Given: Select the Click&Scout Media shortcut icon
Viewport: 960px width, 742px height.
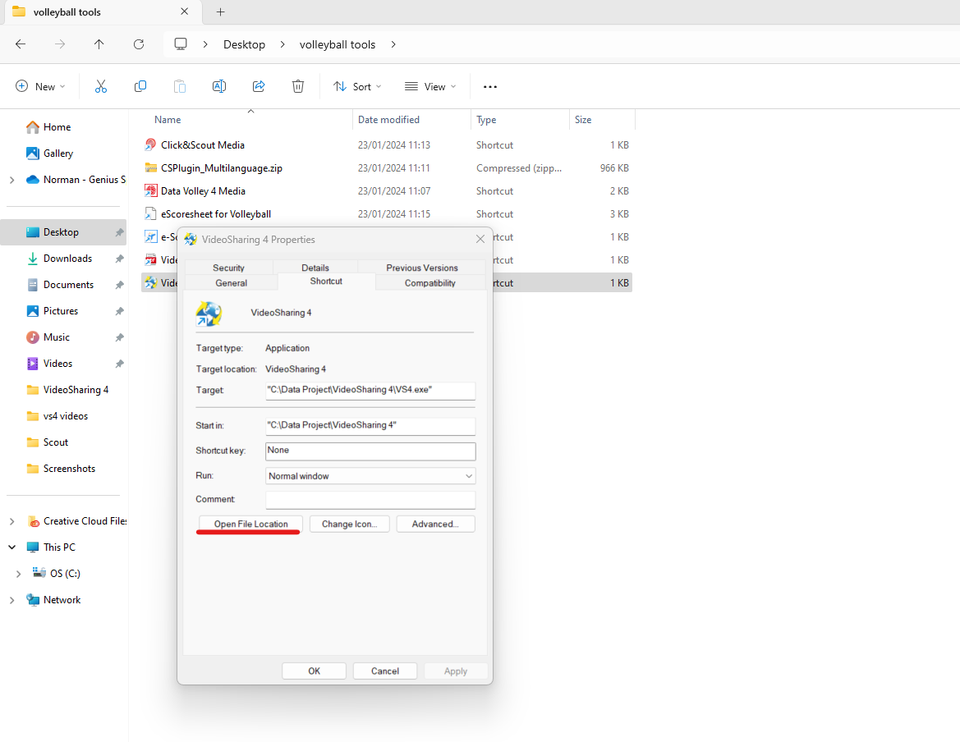Looking at the screenshot, I should 150,145.
